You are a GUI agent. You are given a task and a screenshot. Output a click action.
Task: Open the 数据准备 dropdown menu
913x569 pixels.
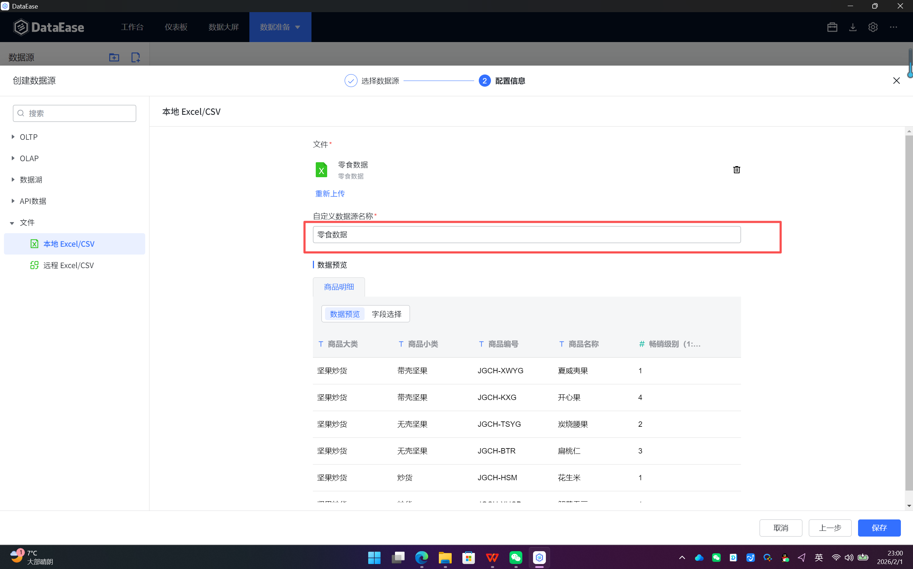click(280, 27)
